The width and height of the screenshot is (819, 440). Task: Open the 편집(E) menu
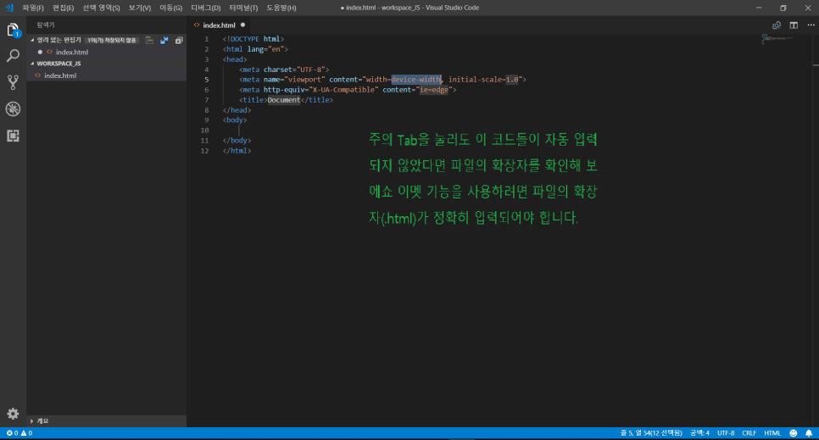(x=63, y=8)
